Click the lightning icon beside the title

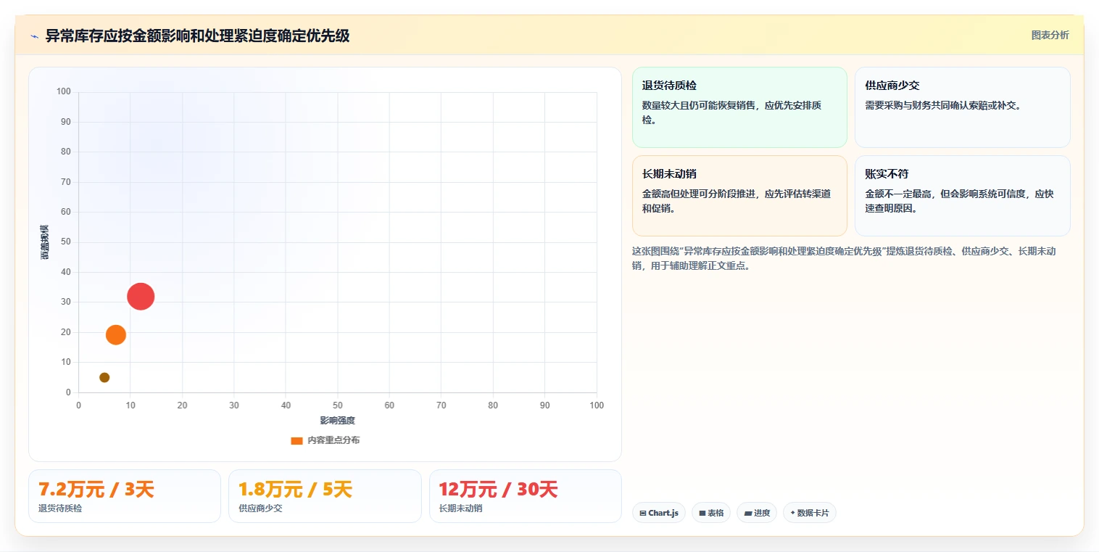coord(35,36)
